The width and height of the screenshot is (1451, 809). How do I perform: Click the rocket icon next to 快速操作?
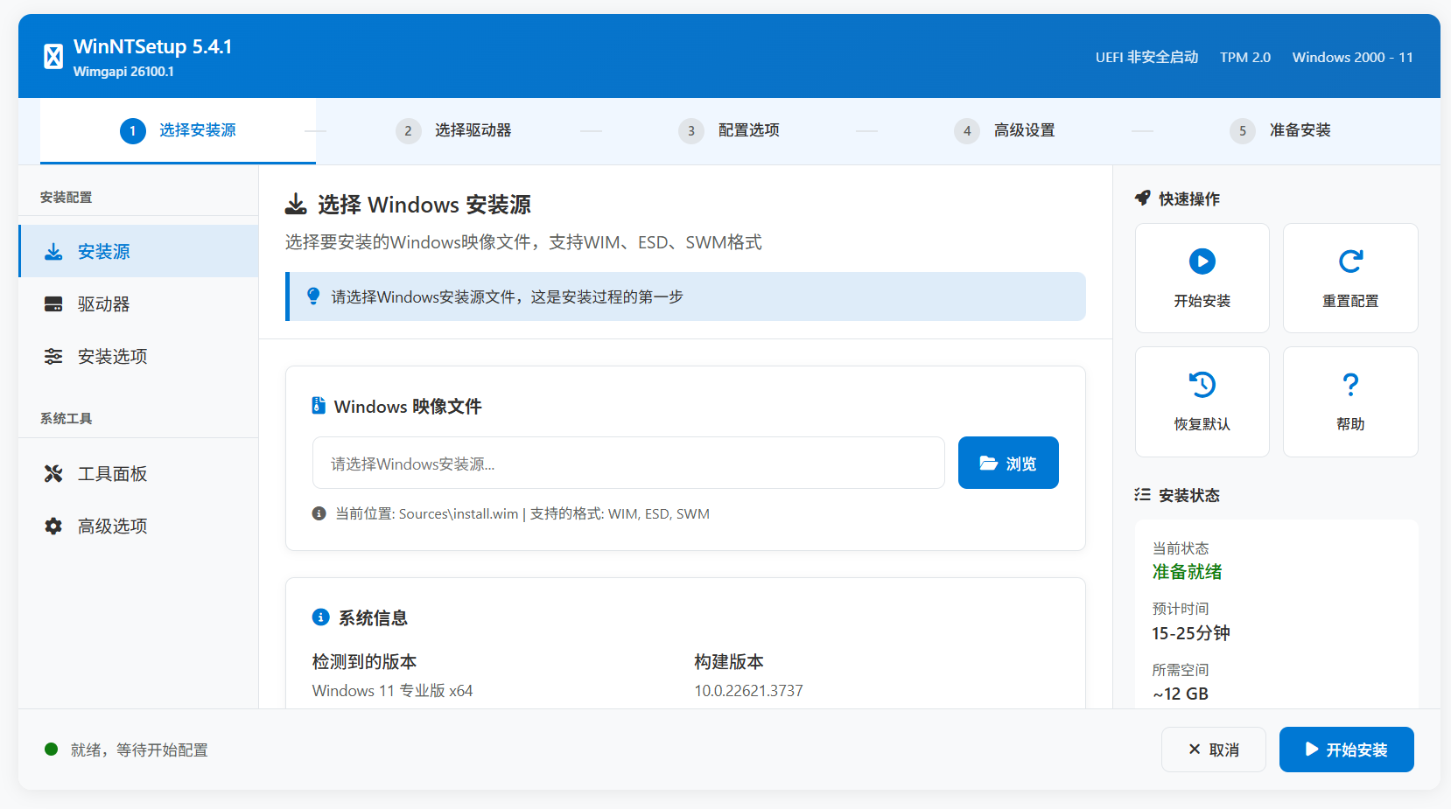pos(1142,199)
